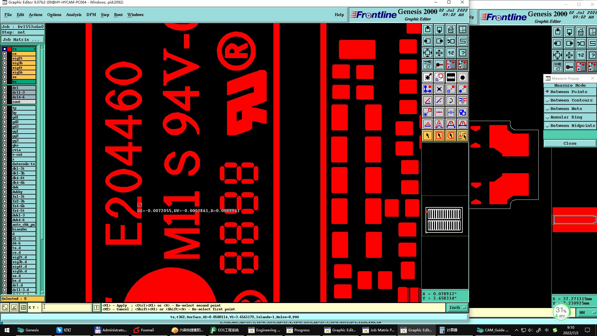The image size is (597, 336).
Task: Click the previous view undo-zoom icon
Action: 451,41
